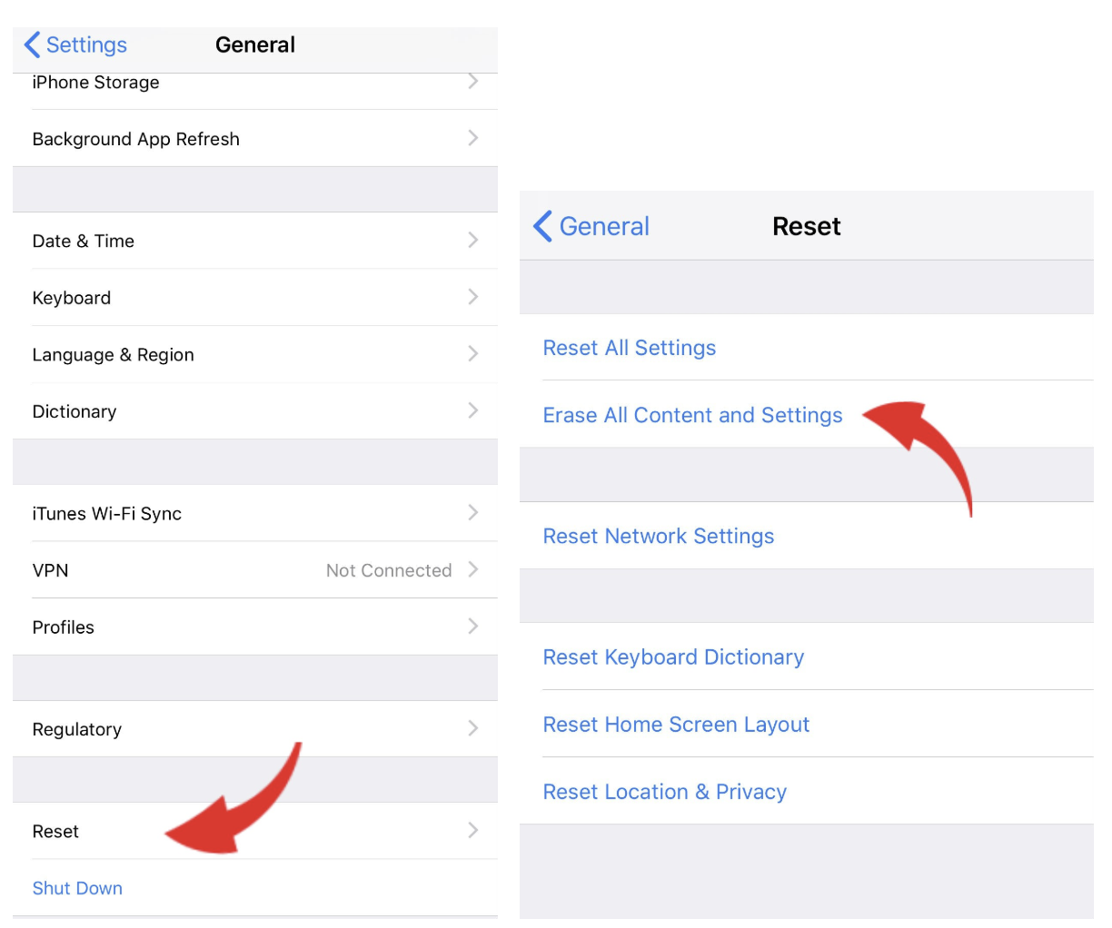The width and height of the screenshot is (1112, 928).
Task: Tap Reset Home Screen Layout
Action: (676, 725)
